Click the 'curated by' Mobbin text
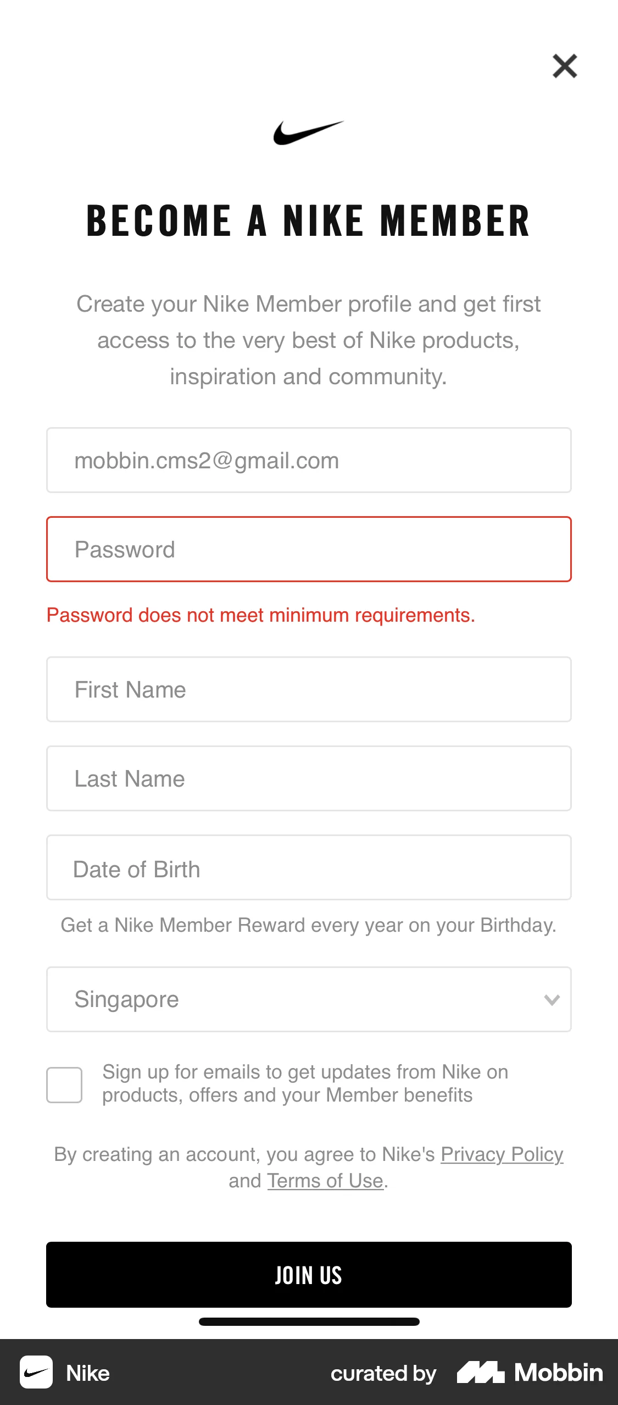 click(x=383, y=1373)
